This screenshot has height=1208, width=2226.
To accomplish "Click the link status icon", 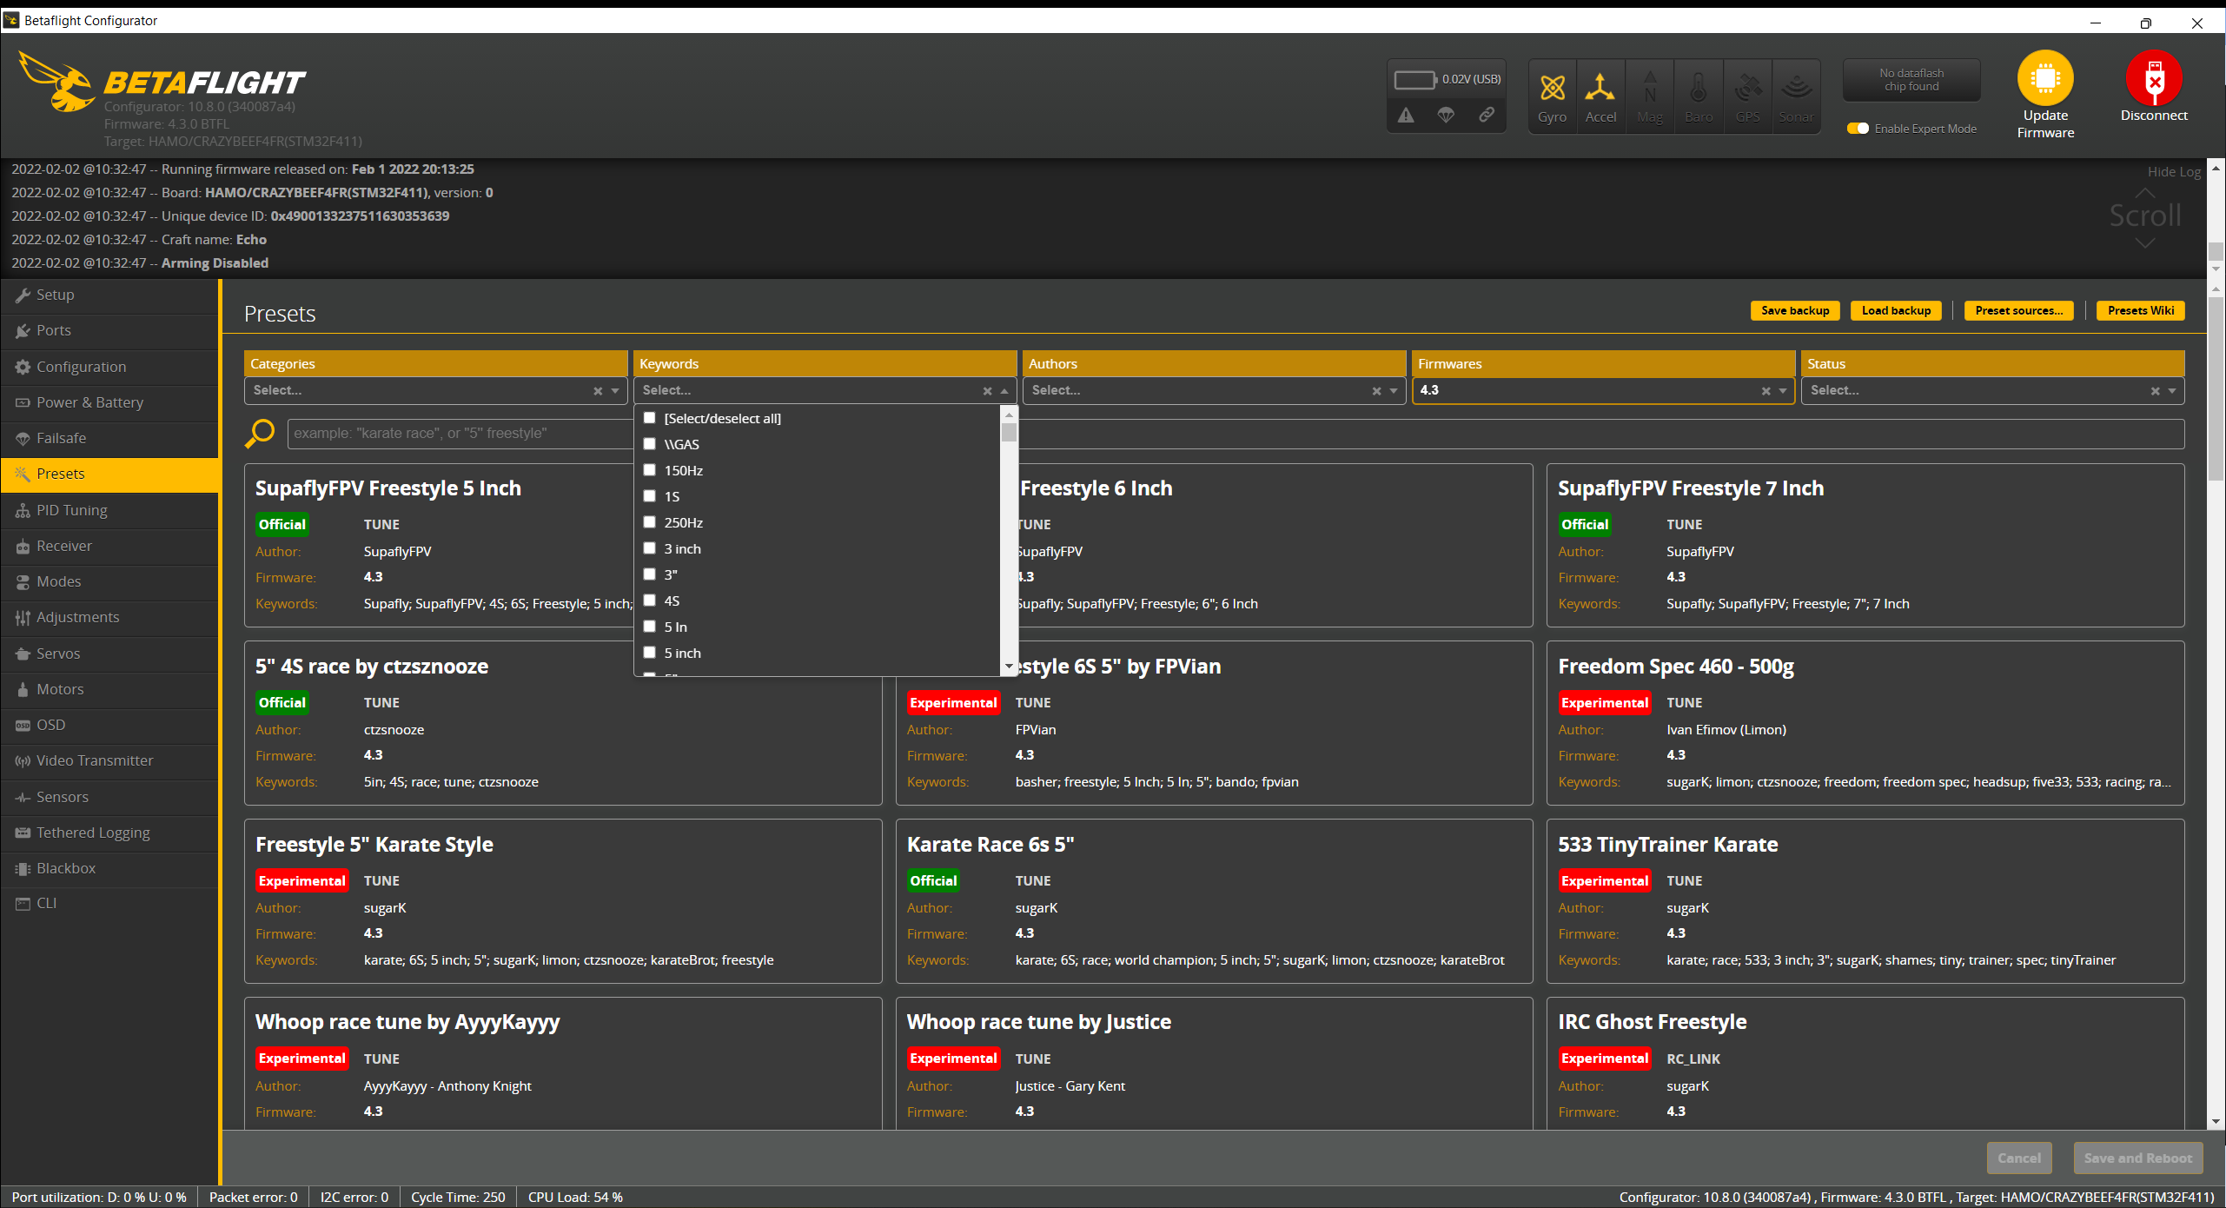I will pos(1487,115).
